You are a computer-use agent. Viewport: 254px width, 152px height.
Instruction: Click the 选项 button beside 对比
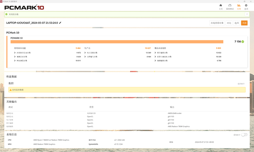[x=237, y=23]
